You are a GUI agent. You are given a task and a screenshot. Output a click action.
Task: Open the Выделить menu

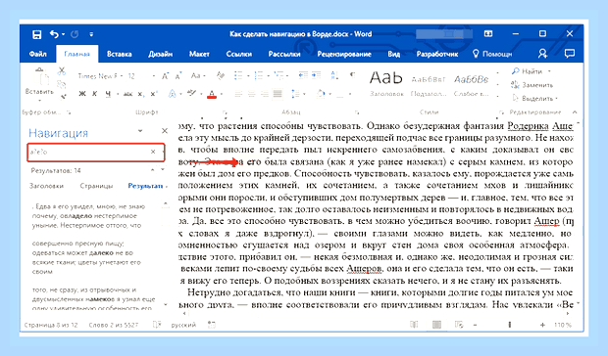click(x=534, y=99)
